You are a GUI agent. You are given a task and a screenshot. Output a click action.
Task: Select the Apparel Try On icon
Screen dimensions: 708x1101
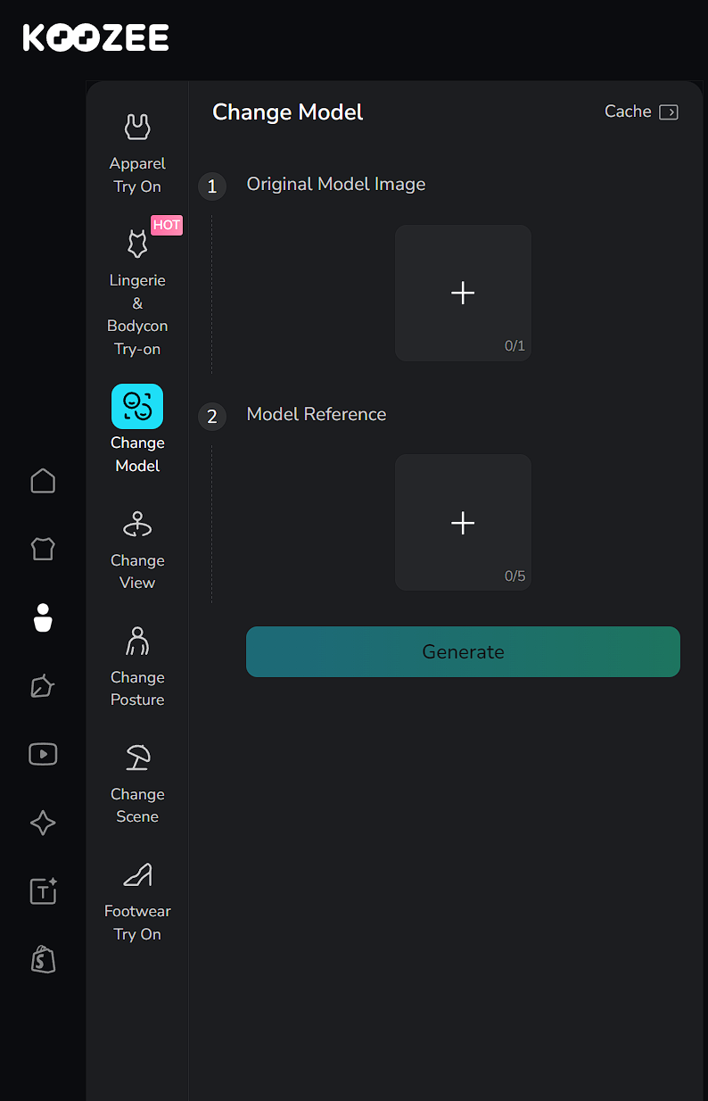tap(137, 127)
